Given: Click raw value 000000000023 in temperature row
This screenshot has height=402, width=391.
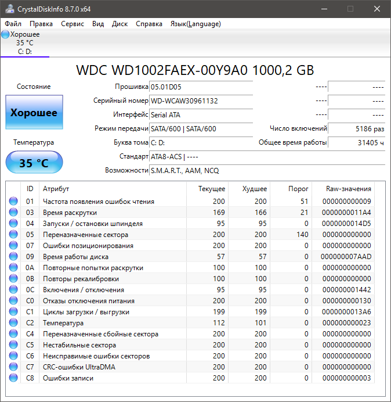Looking at the screenshot, I should pos(346,322).
